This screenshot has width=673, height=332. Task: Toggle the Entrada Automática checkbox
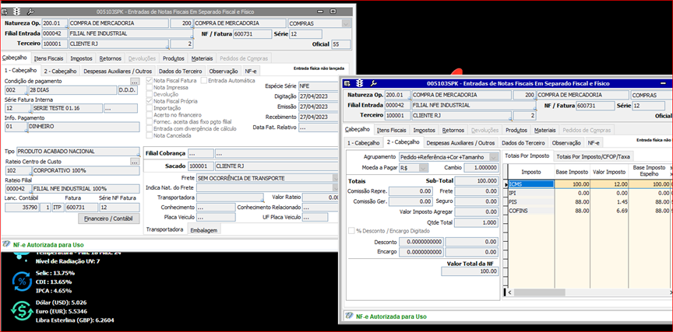click(204, 81)
